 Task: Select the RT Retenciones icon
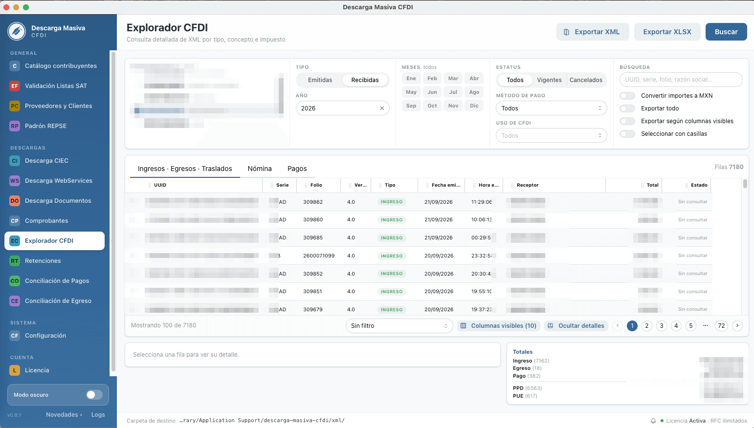[x=15, y=261]
